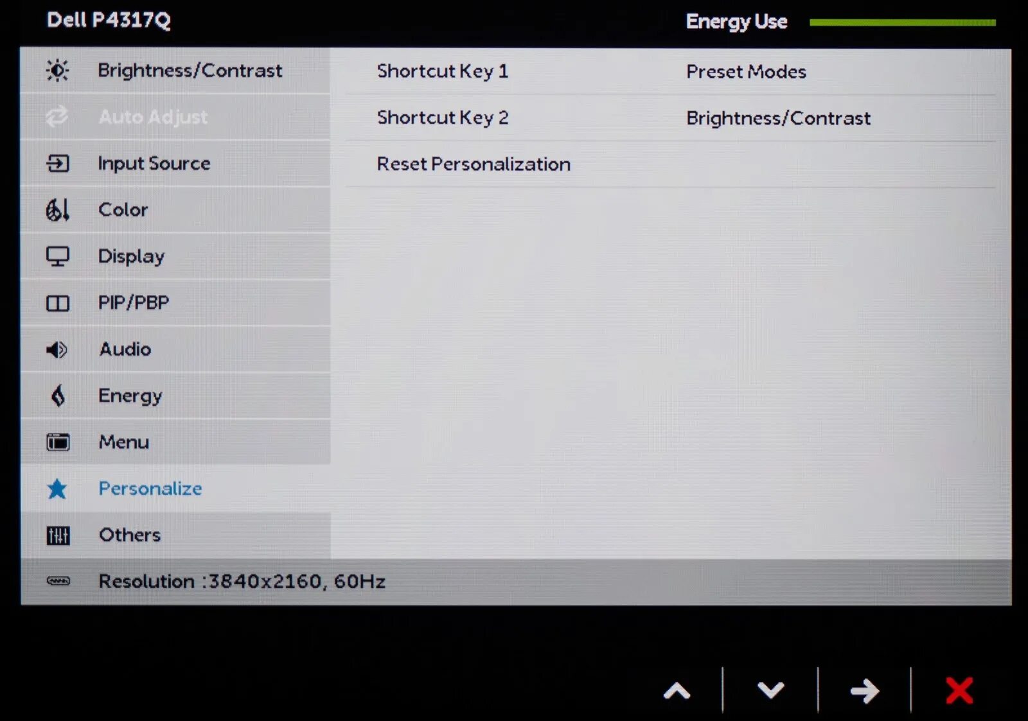Select the Input Source menu item
Viewport: 1028px width, 721px height.
point(175,164)
